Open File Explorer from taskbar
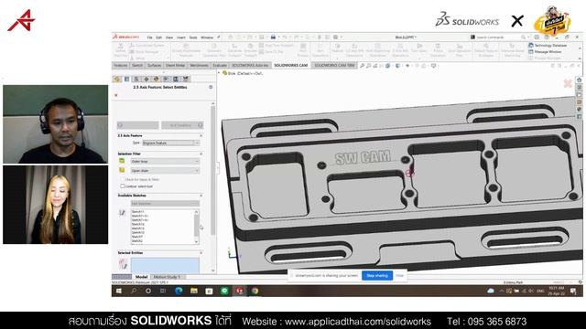Screen dimensions: 586x329 click(194, 291)
